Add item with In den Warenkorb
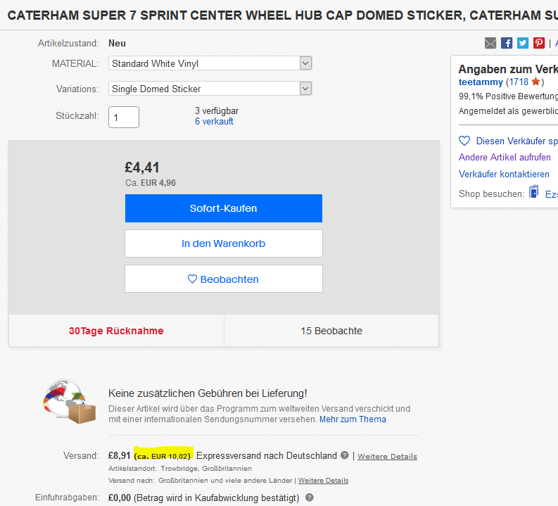 tap(224, 243)
